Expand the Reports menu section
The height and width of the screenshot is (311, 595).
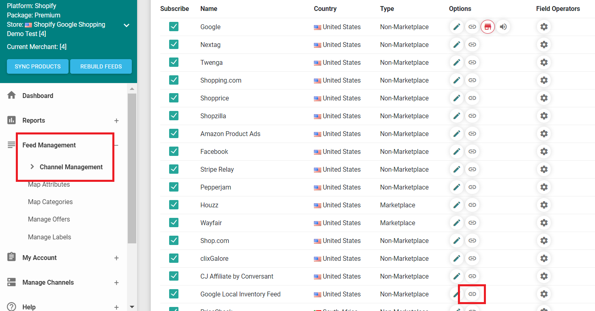[116, 121]
